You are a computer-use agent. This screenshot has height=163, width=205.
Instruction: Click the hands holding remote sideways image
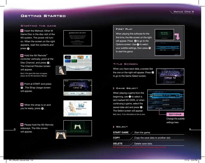click(x=61, y=134)
